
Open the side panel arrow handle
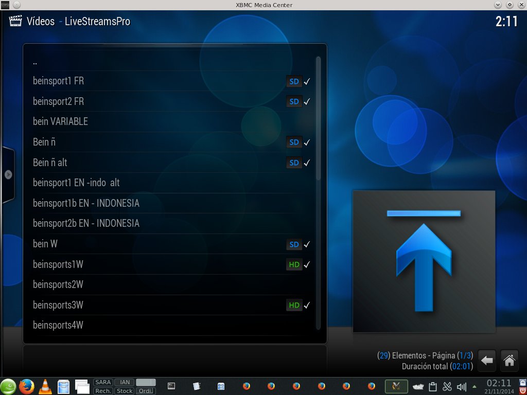pos(8,174)
